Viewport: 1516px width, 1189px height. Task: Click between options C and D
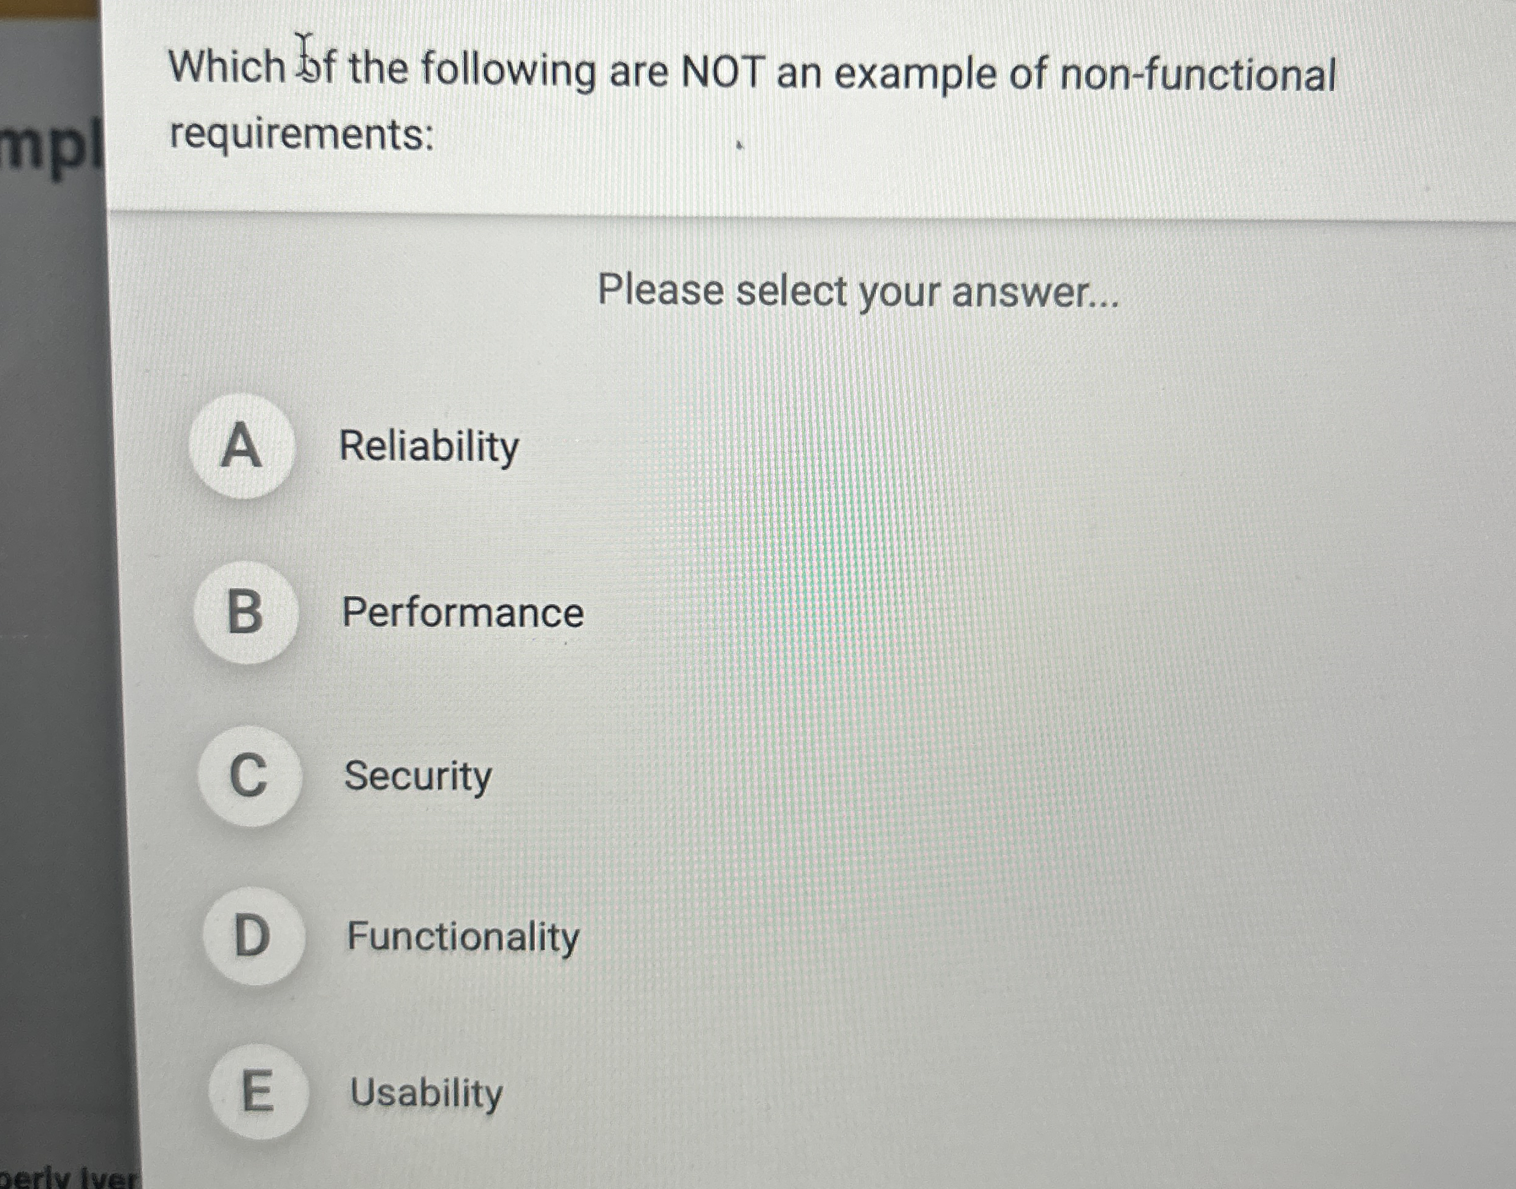coord(251,859)
